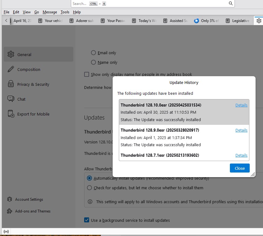Open the Message menu

pos(50,12)
